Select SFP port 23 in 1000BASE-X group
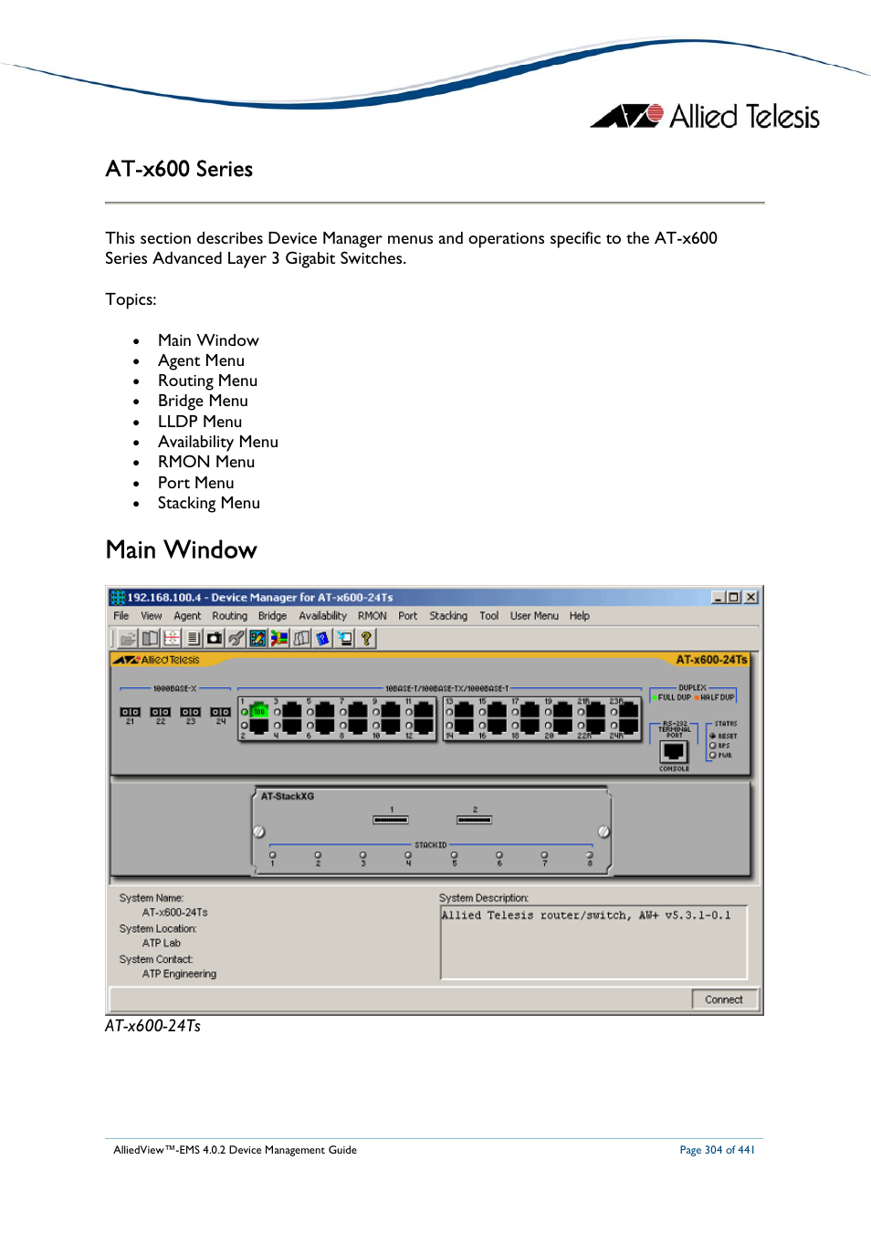This screenshot has height=1233, width=871. 191,712
